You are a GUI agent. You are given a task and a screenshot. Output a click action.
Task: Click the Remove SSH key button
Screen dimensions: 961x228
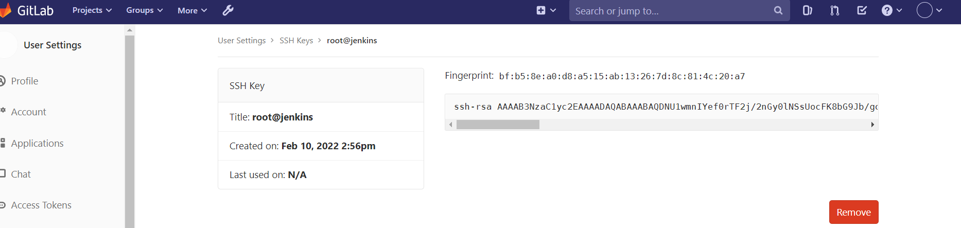click(853, 212)
